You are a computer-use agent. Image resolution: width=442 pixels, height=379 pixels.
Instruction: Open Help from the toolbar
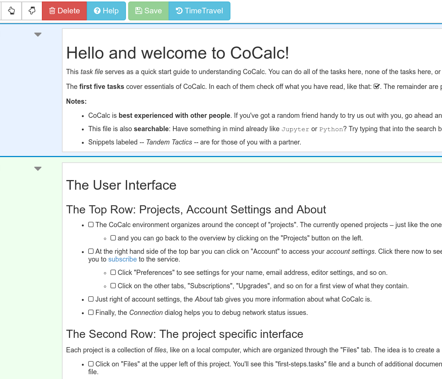tap(106, 11)
